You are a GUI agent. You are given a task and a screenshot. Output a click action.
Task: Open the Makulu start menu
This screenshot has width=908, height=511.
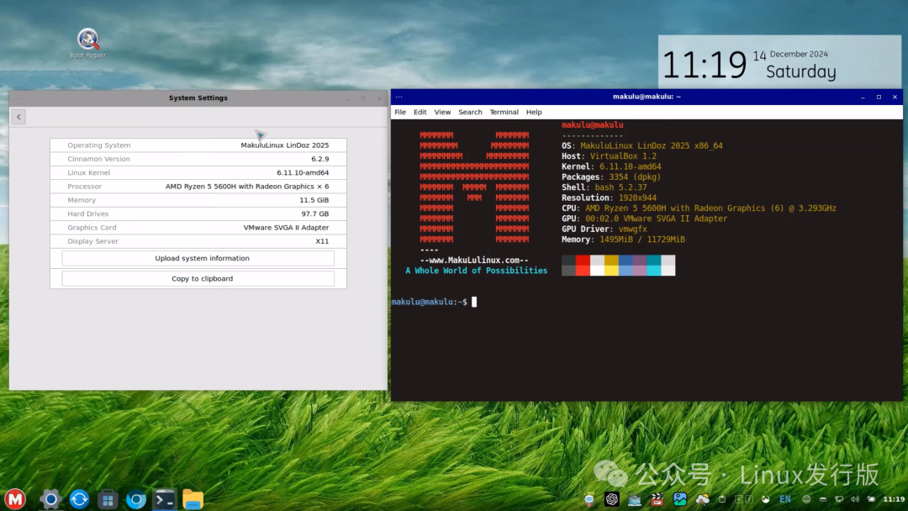15,499
